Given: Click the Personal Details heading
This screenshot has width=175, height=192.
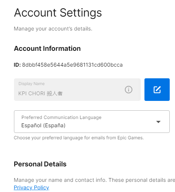Looking at the screenshot, I should coord(40,164).
